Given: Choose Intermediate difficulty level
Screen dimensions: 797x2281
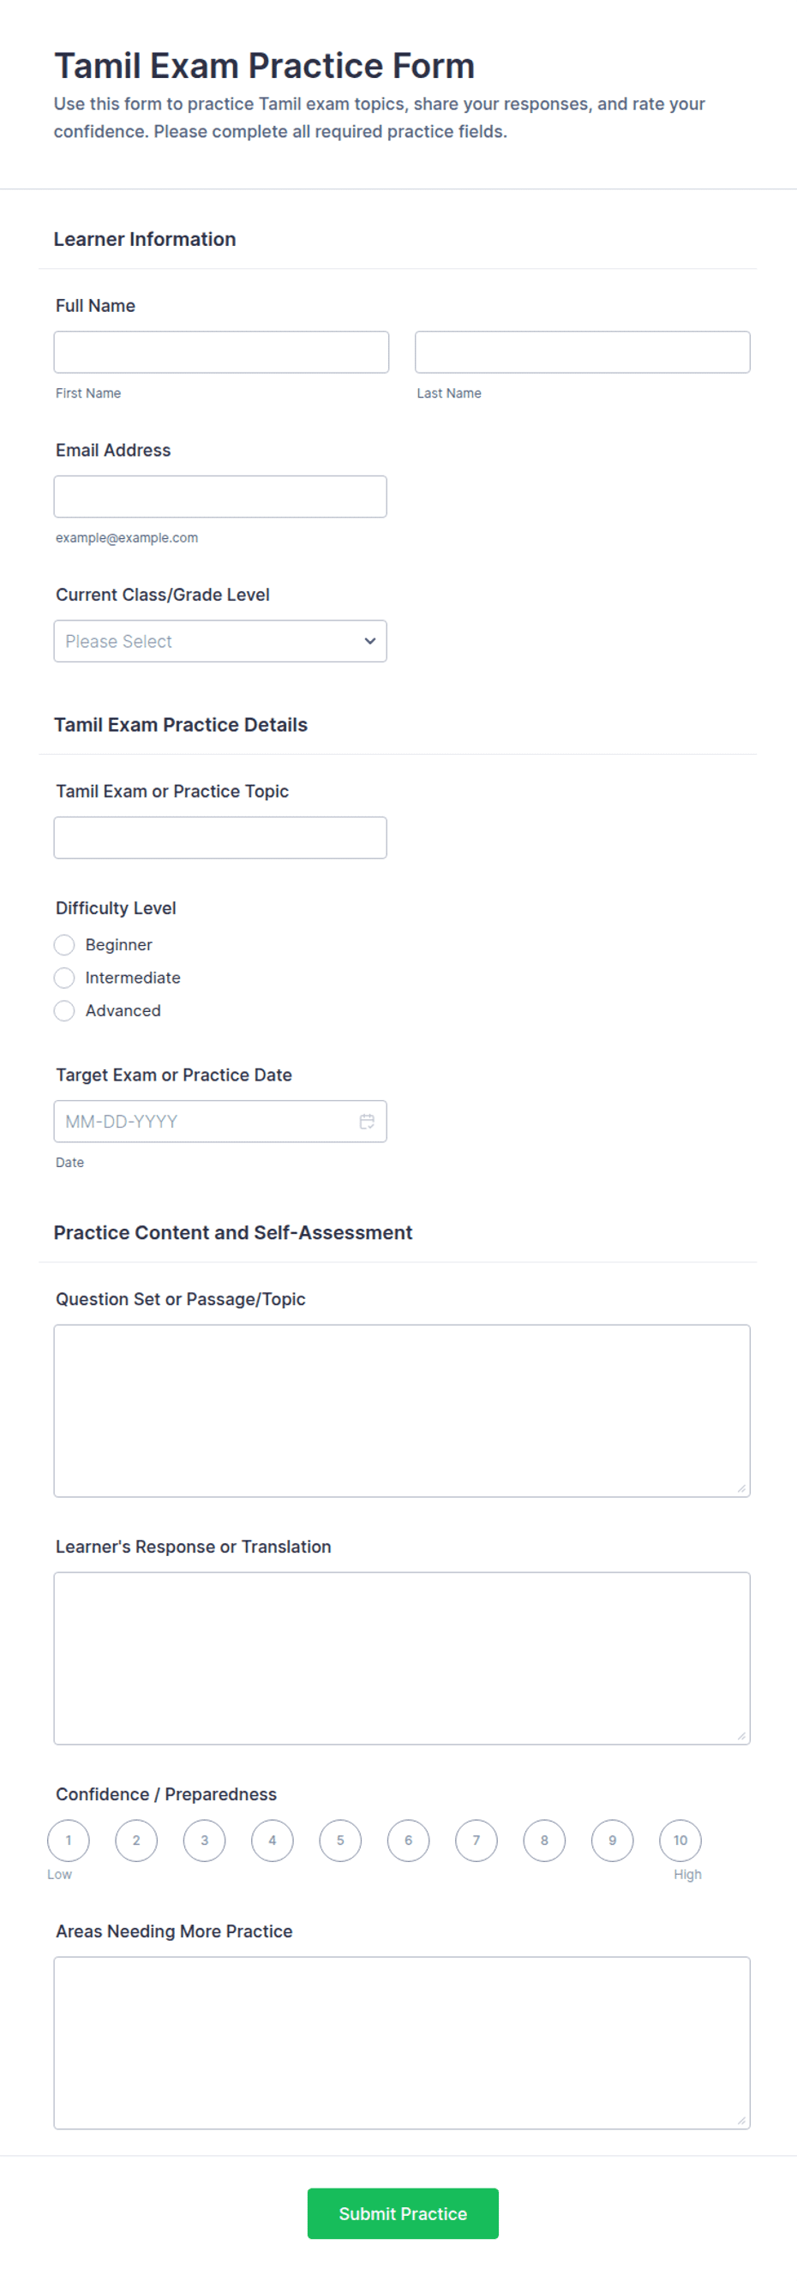Looking at the screenshot, I should (64, 978).
